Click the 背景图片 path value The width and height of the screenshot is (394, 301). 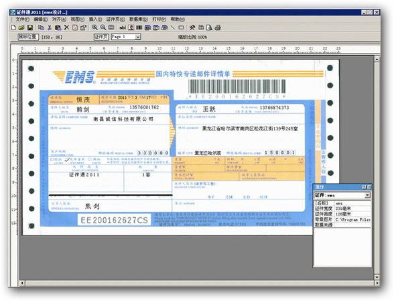(352, 219)
